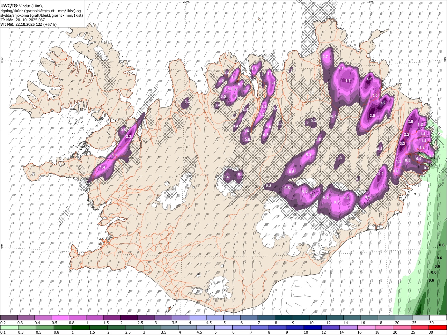Pick the deep blue 10 rain legend swatch
Viewport: 447px width, 335px height.
coord(312,327)
